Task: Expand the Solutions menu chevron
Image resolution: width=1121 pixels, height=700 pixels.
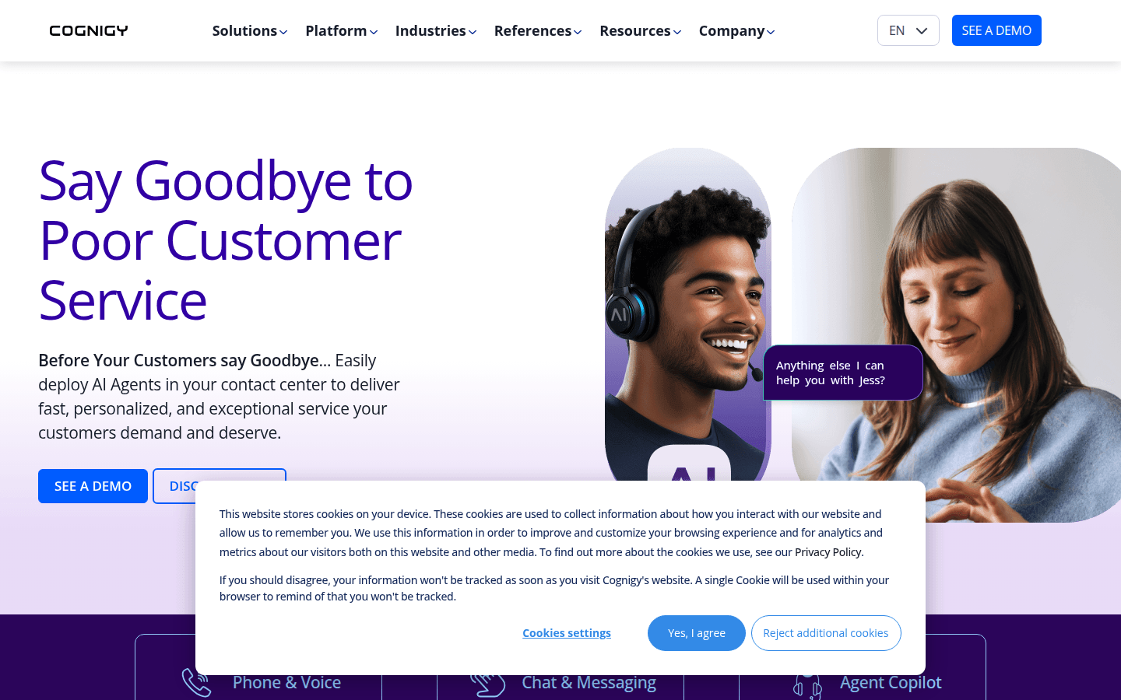Action: pyautogui.click(x=283, y=32)
